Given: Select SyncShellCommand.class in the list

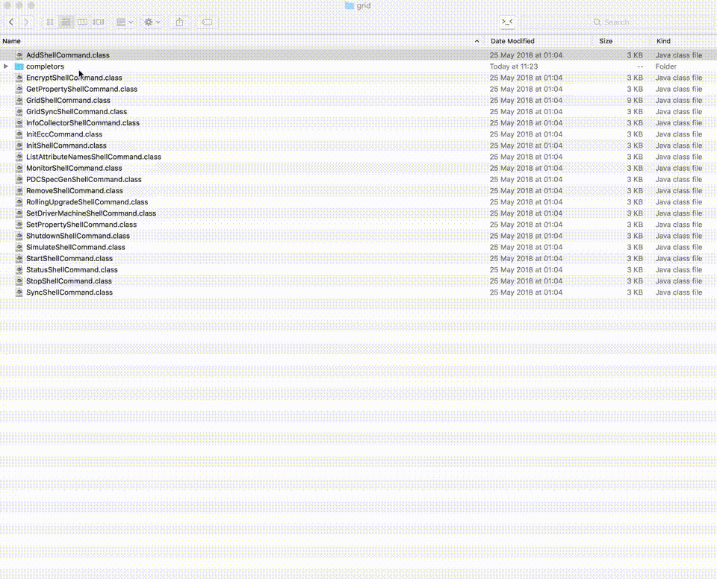Looking at the screenshot, I should click(69, 292).
